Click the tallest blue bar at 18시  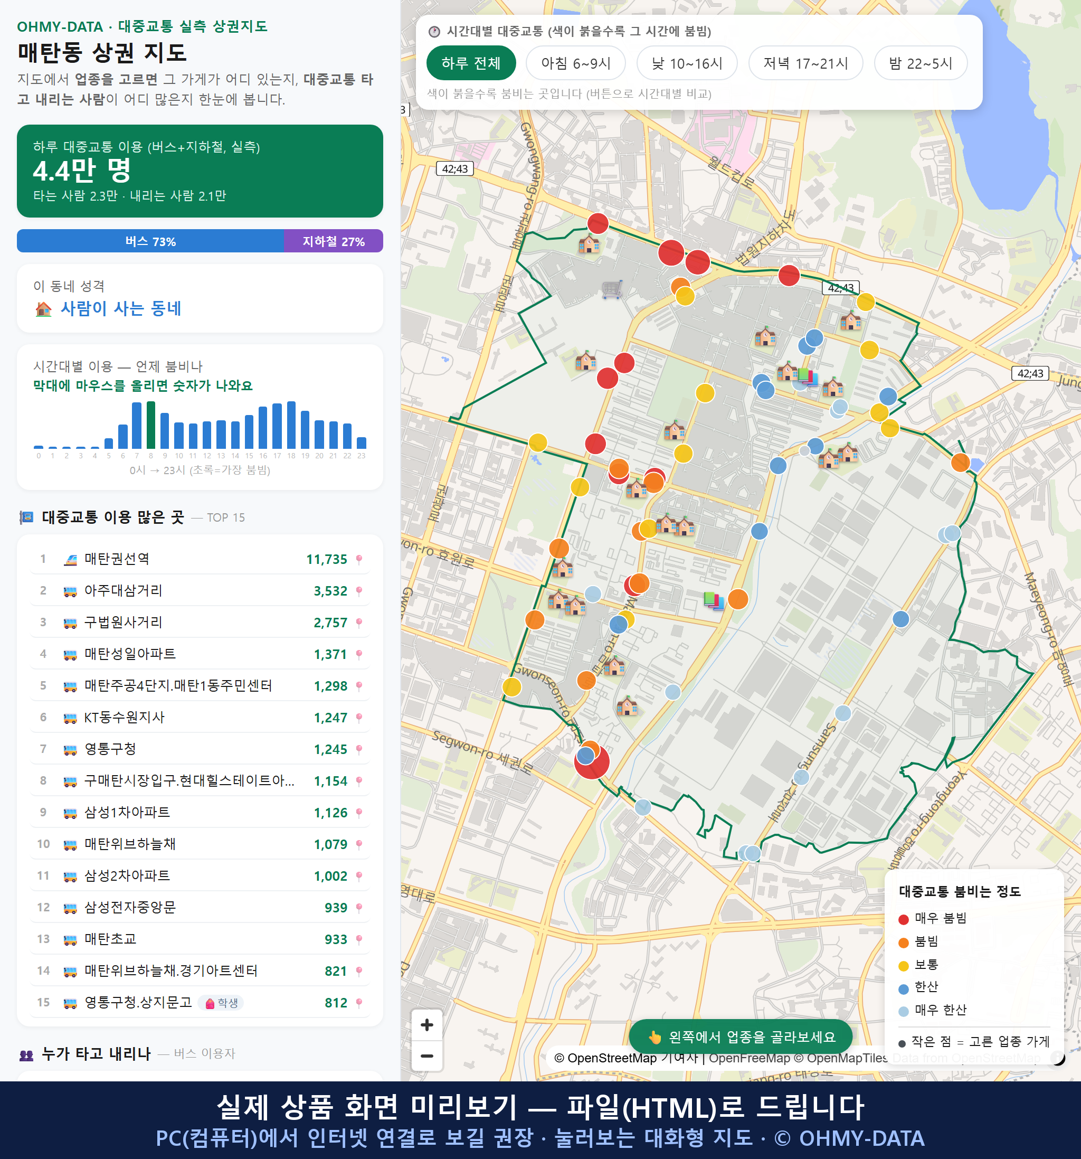291,425
